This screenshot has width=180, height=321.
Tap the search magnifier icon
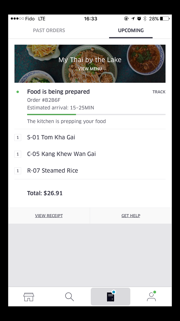tap(69, 297)
